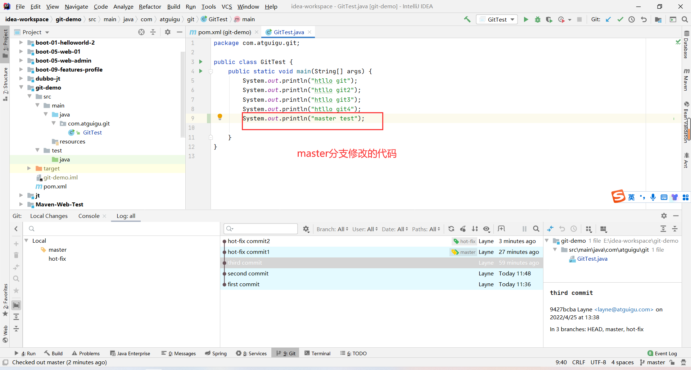691x370 pixels.
Task: Open the User: All filter dropdown
Action: pyautogui.click(x=365, y=229)
